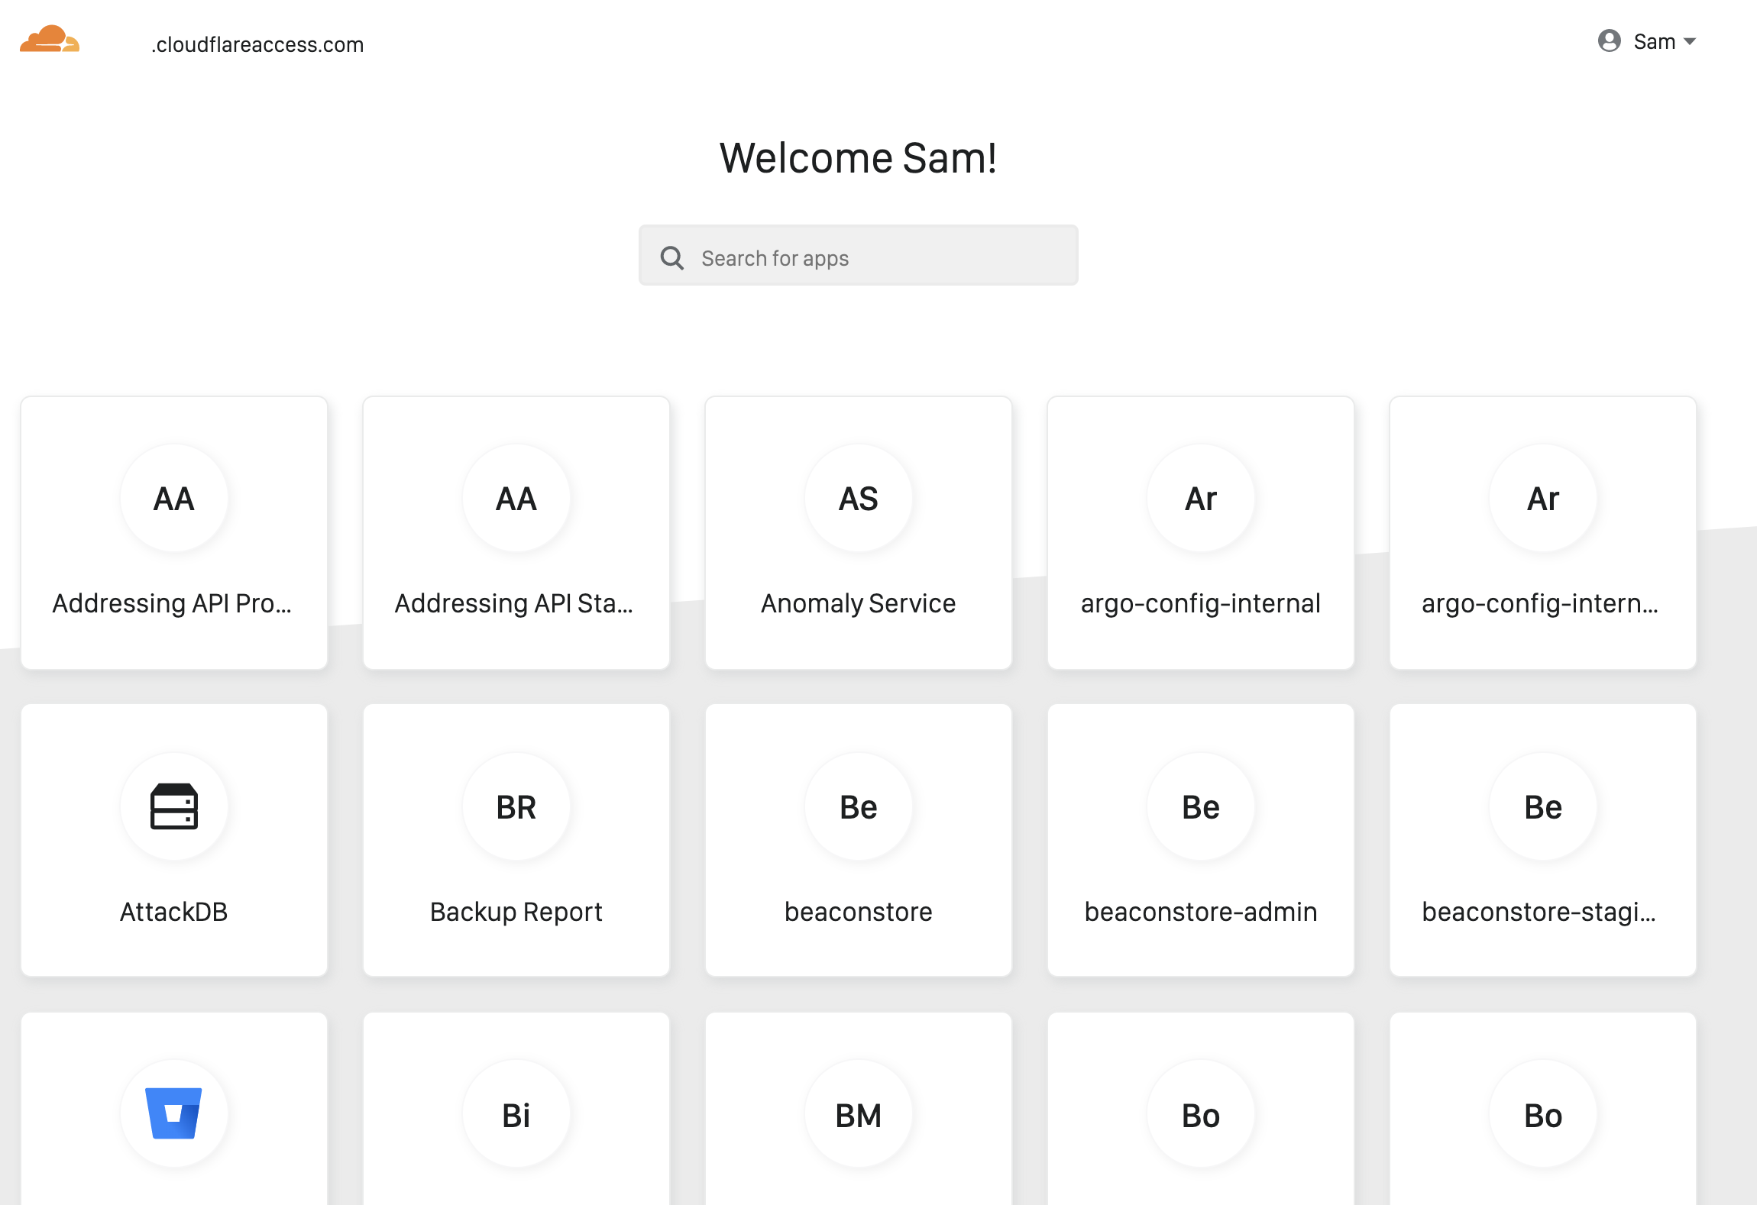Open the Bitbucket bucket icon app
1757x1205 pixels.
pyautogui.click(x=174, y=1113)
